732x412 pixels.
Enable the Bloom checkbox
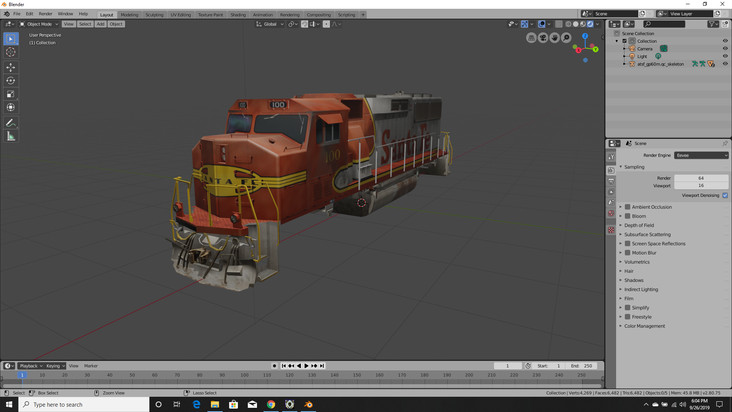[628, 216]
